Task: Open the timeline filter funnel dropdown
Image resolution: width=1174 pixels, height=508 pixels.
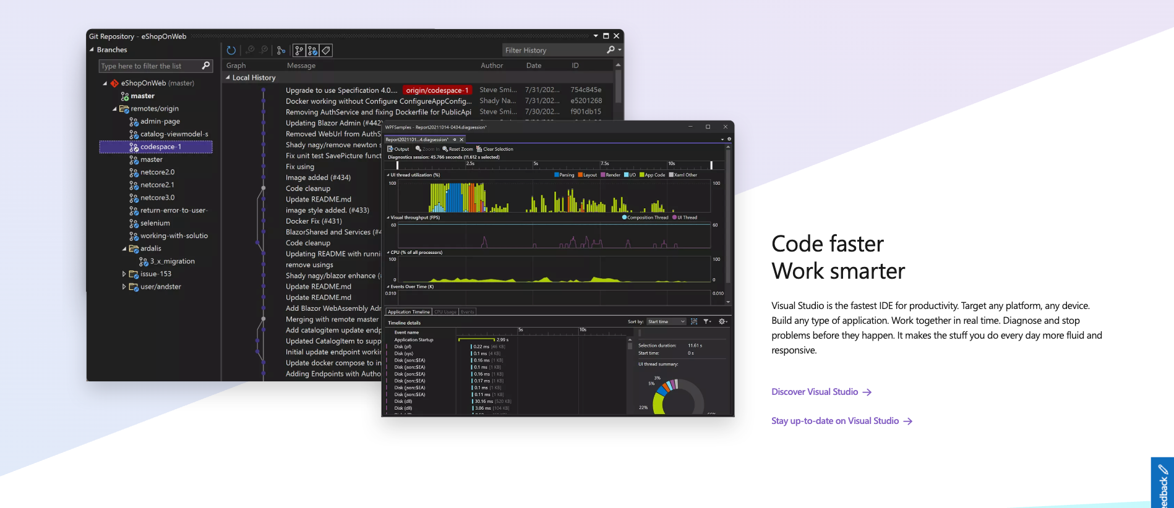Action: pos(708,321)
